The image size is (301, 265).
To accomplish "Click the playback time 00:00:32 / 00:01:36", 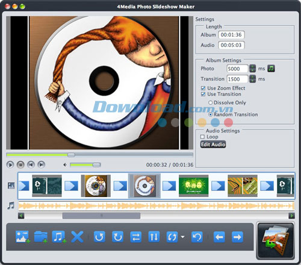I will pyautogui.click(x=170, y=165).
